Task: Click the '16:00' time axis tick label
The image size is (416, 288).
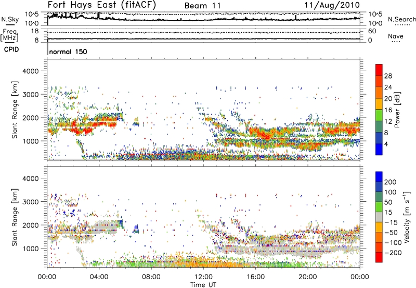Action: (255, 277)
